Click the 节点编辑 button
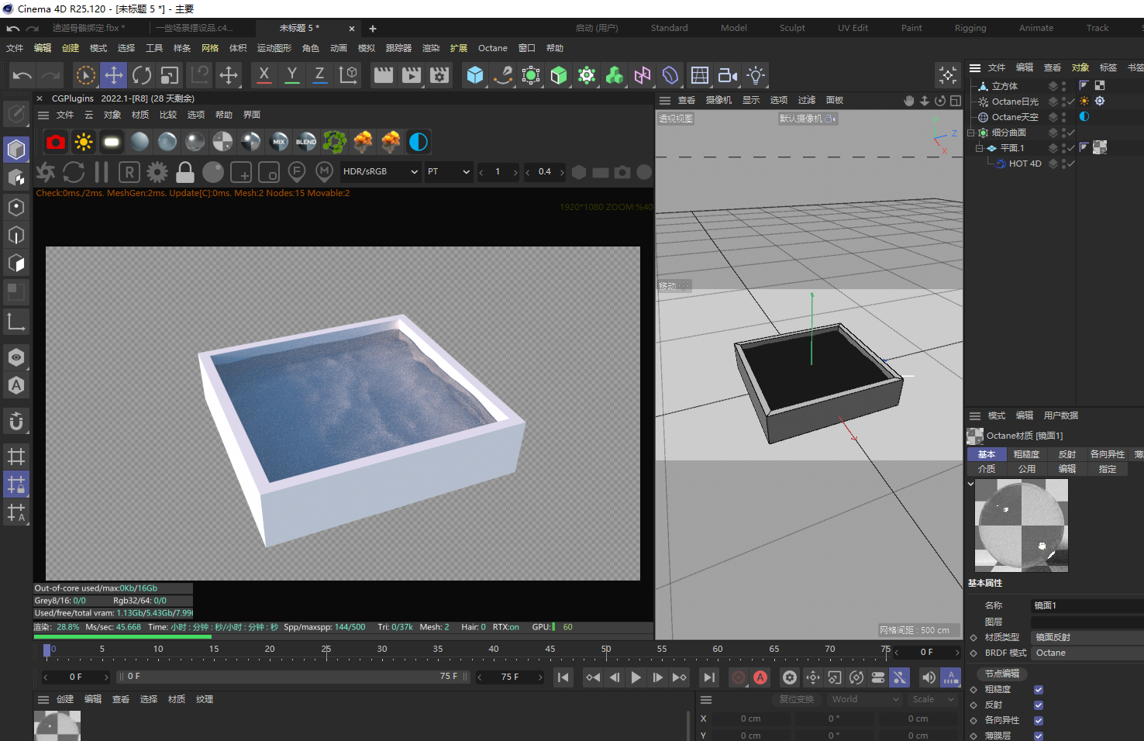 [1002, 674]
